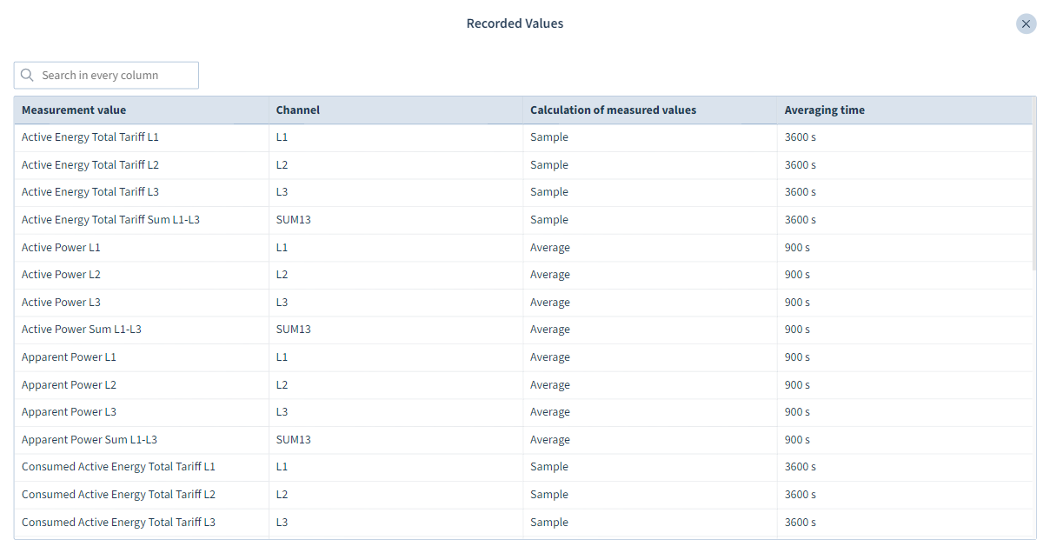Select the Active Energy Total Tariff L1 row
This screenshot has width=1050, height=553.
point(90,137)
